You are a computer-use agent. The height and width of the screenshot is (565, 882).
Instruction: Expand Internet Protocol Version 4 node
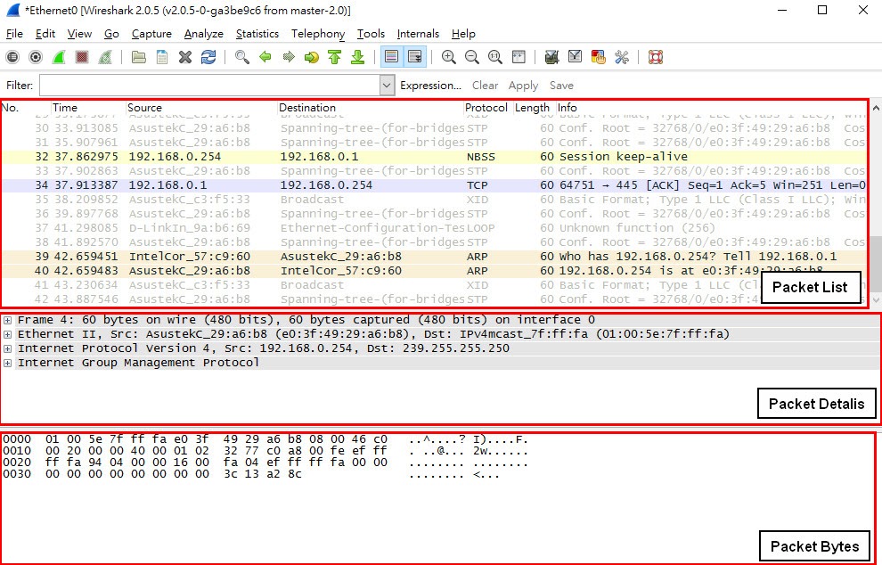7,348
